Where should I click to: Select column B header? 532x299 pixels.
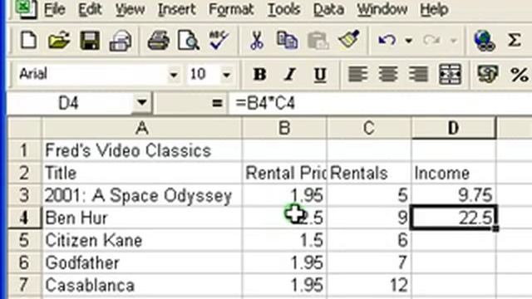click(284, 128)
